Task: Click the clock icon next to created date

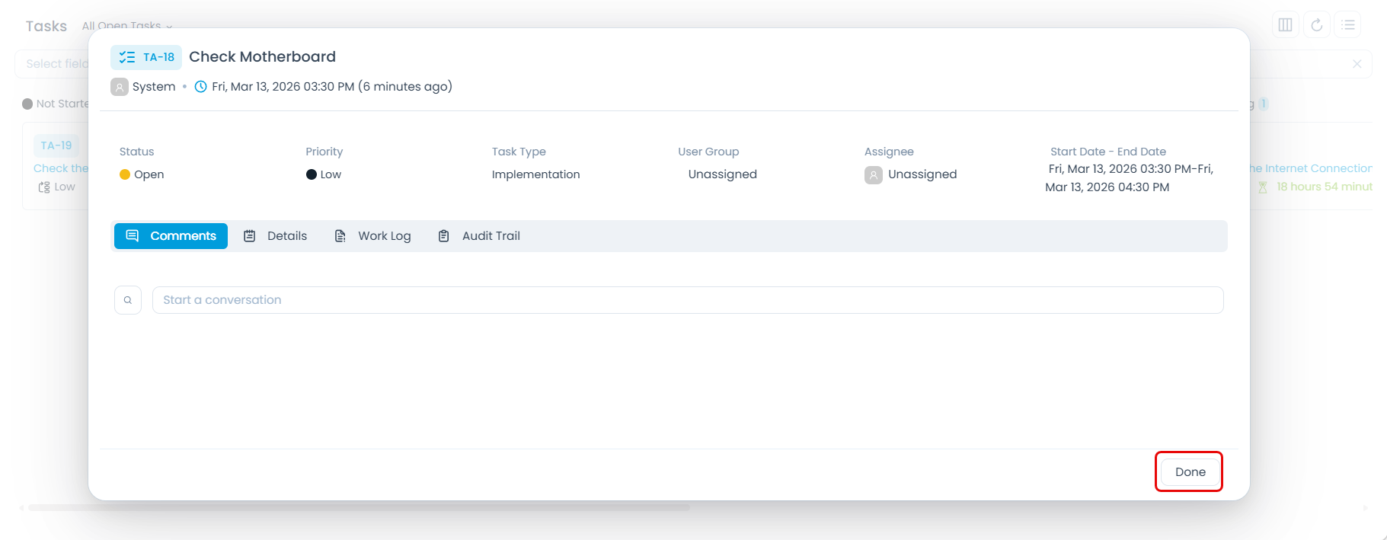Action: (201, 87)
